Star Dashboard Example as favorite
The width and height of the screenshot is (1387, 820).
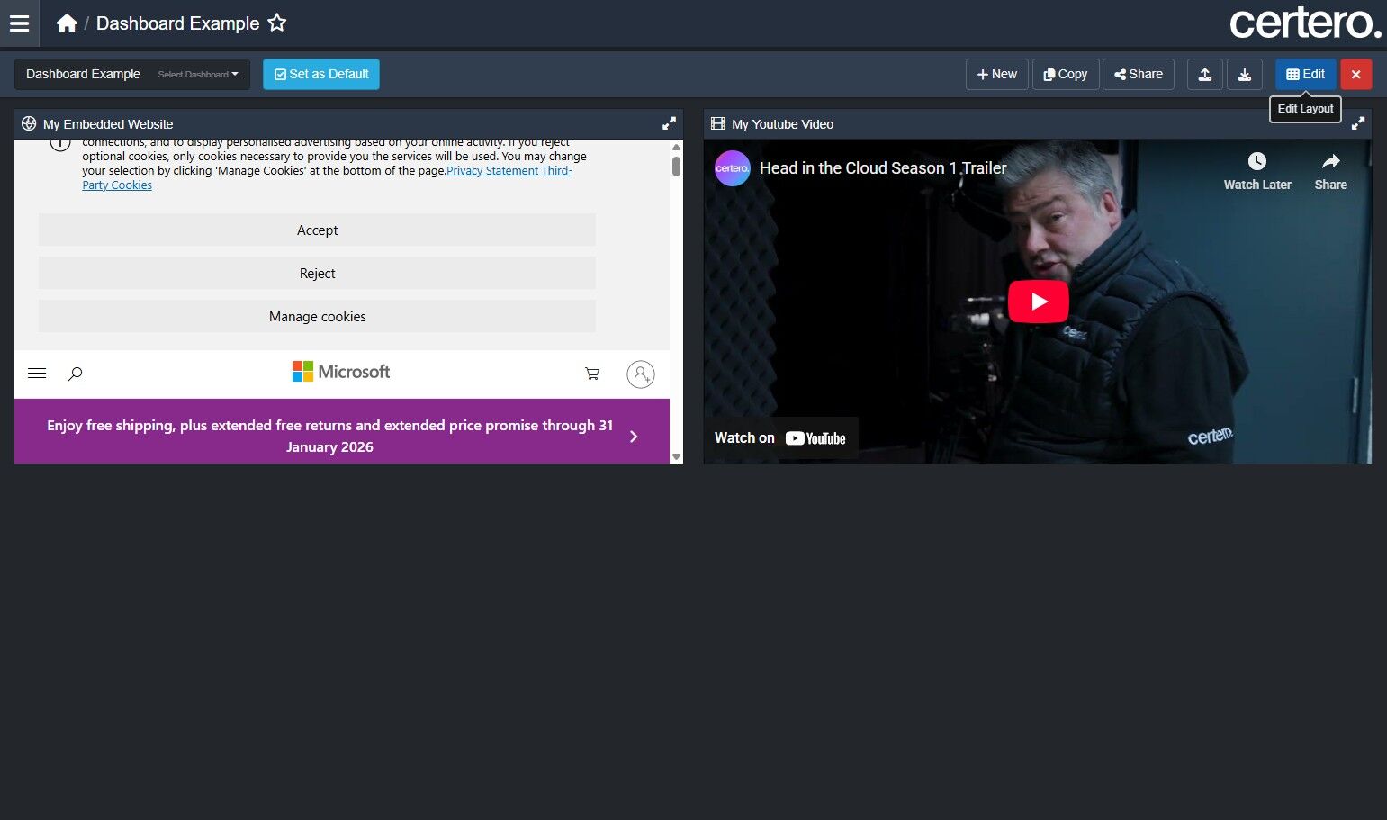pyautogui.click(x=277, y=23)
